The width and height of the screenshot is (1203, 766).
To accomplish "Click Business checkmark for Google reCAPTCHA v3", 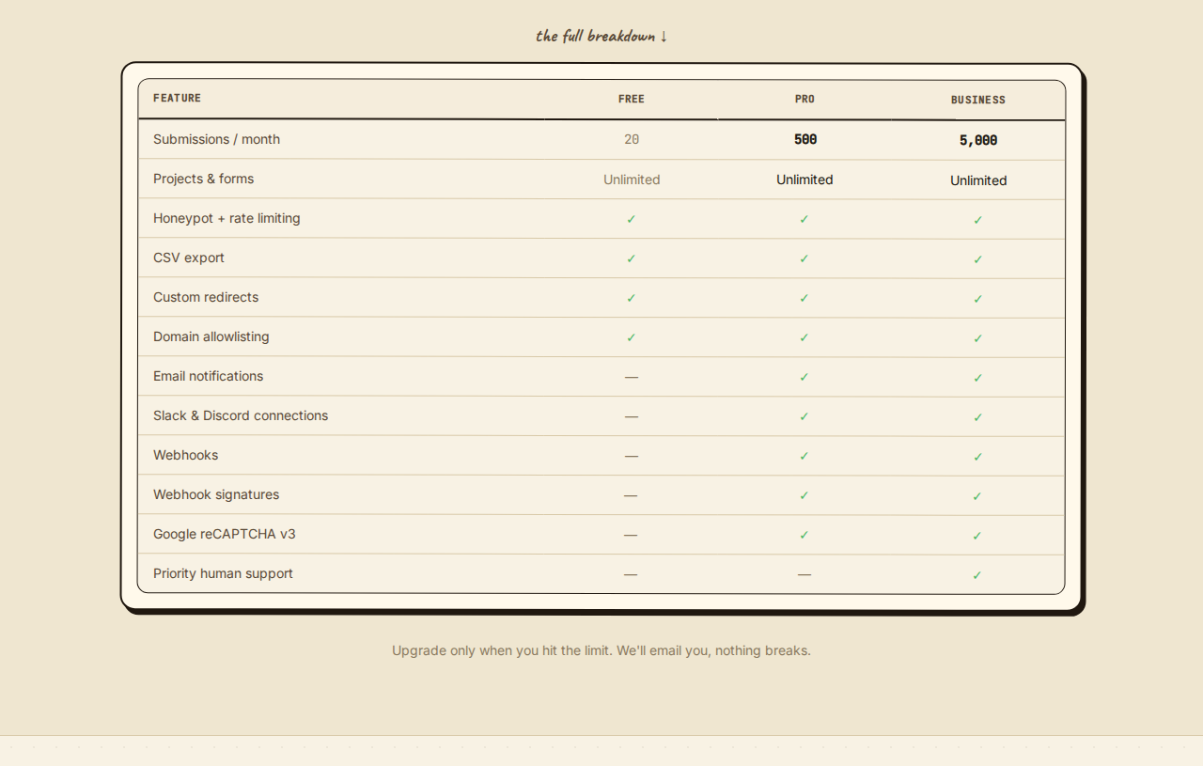I will pyautogui.click(x=977, y=536).
